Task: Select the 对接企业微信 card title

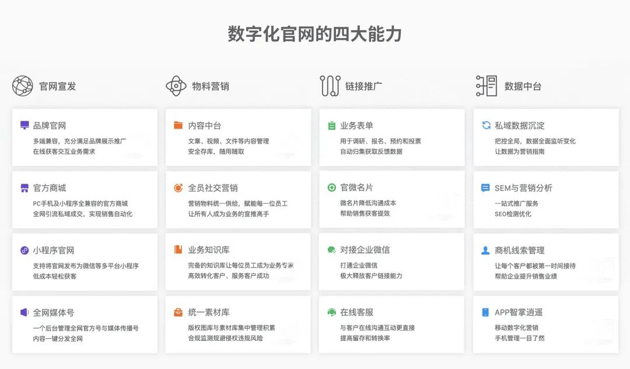Action: [365, 250]
